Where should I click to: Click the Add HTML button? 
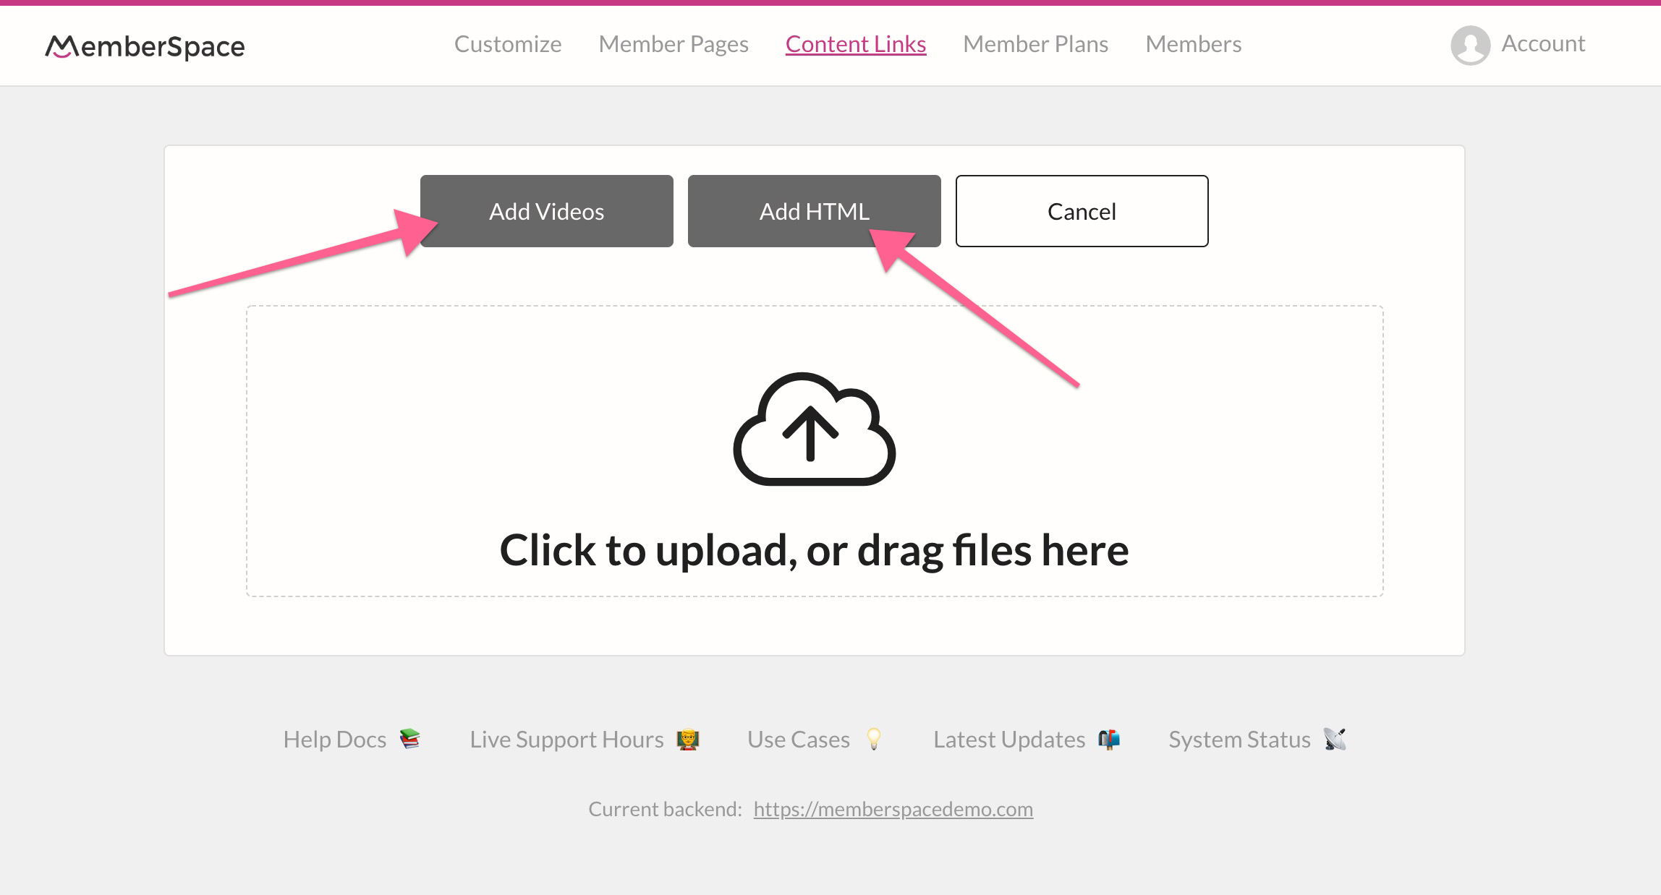[x=814, y=210]
